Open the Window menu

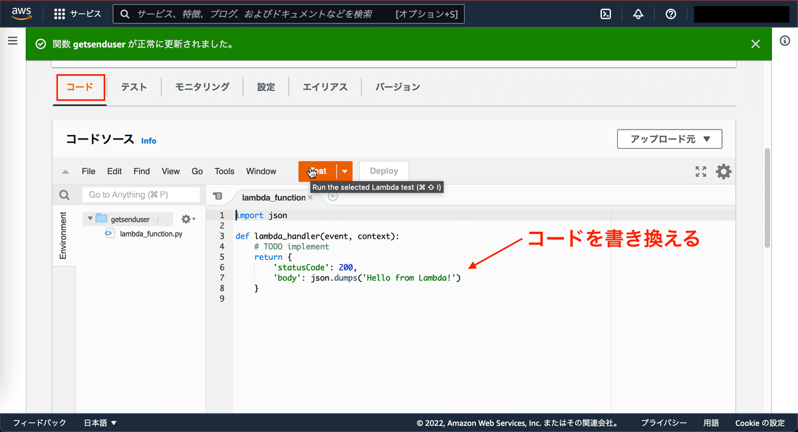(x=261, y=171)
